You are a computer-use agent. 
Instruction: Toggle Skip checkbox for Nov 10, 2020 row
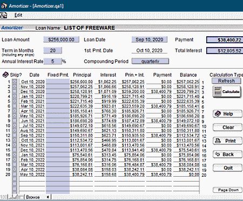[x=15, y=86]
